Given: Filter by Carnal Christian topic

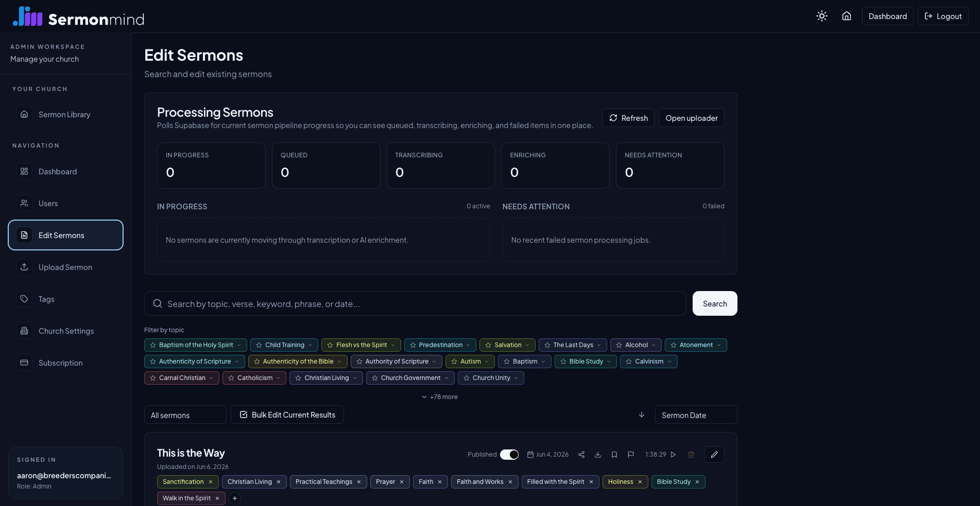Looking at the screenshot, I should (x=182, y=378).
